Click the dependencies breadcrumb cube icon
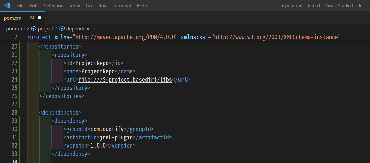Screen dimensions: 370x163 (62, 29)
